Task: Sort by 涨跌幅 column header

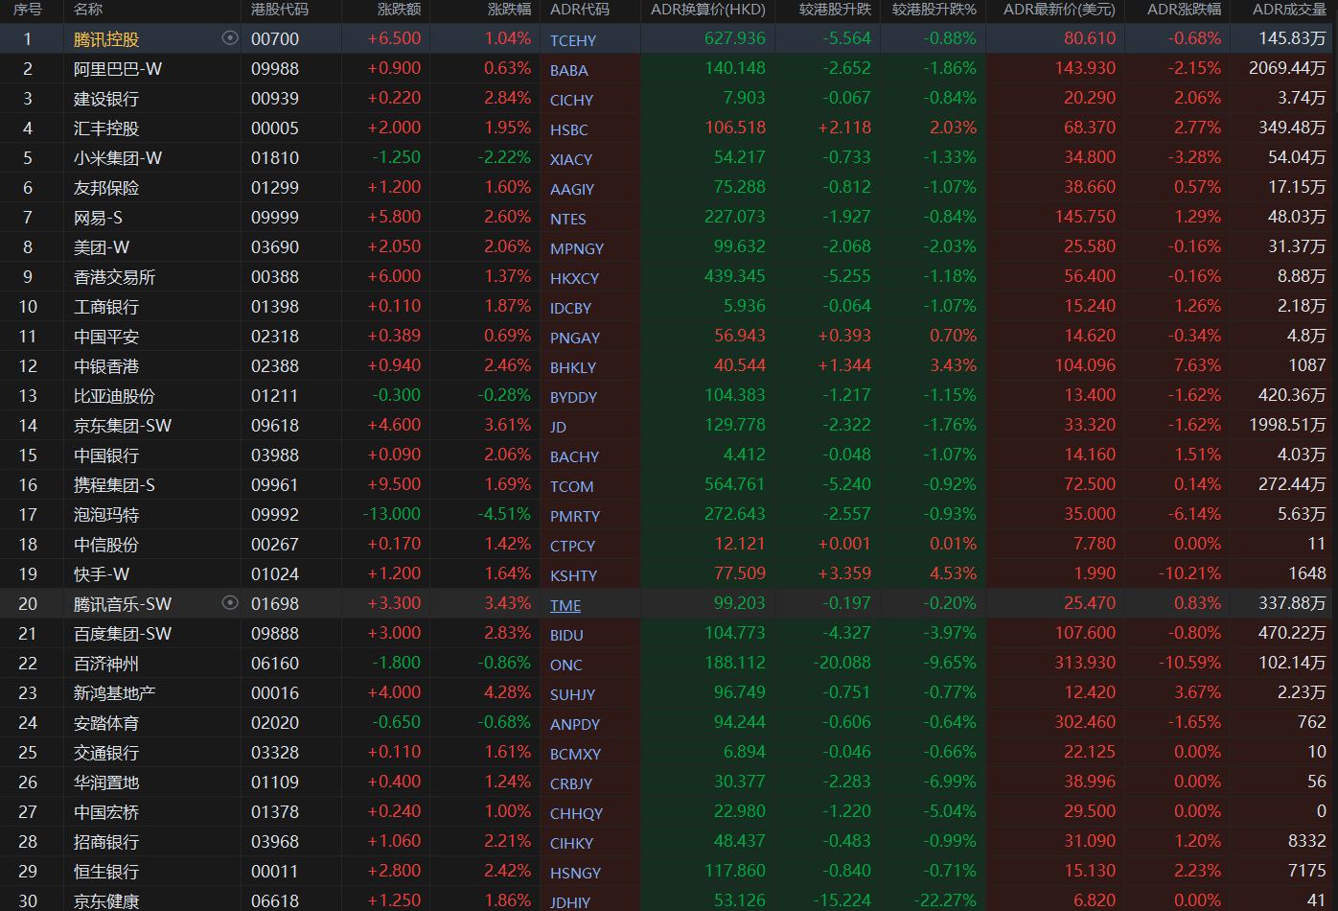Action: (x=509, y=10)
